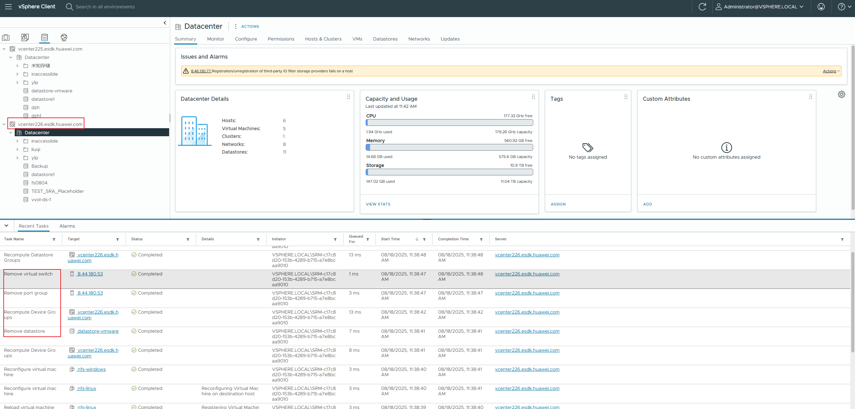
Task: Open the hamburger main menu
Action: pos(8,7)
